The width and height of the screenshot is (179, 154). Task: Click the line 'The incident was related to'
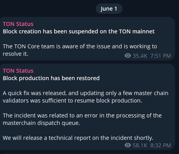tap(82, 115)
